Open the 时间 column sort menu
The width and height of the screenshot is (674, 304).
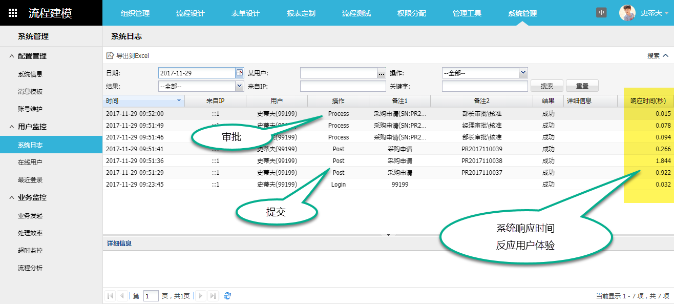(x=179, y=101)
